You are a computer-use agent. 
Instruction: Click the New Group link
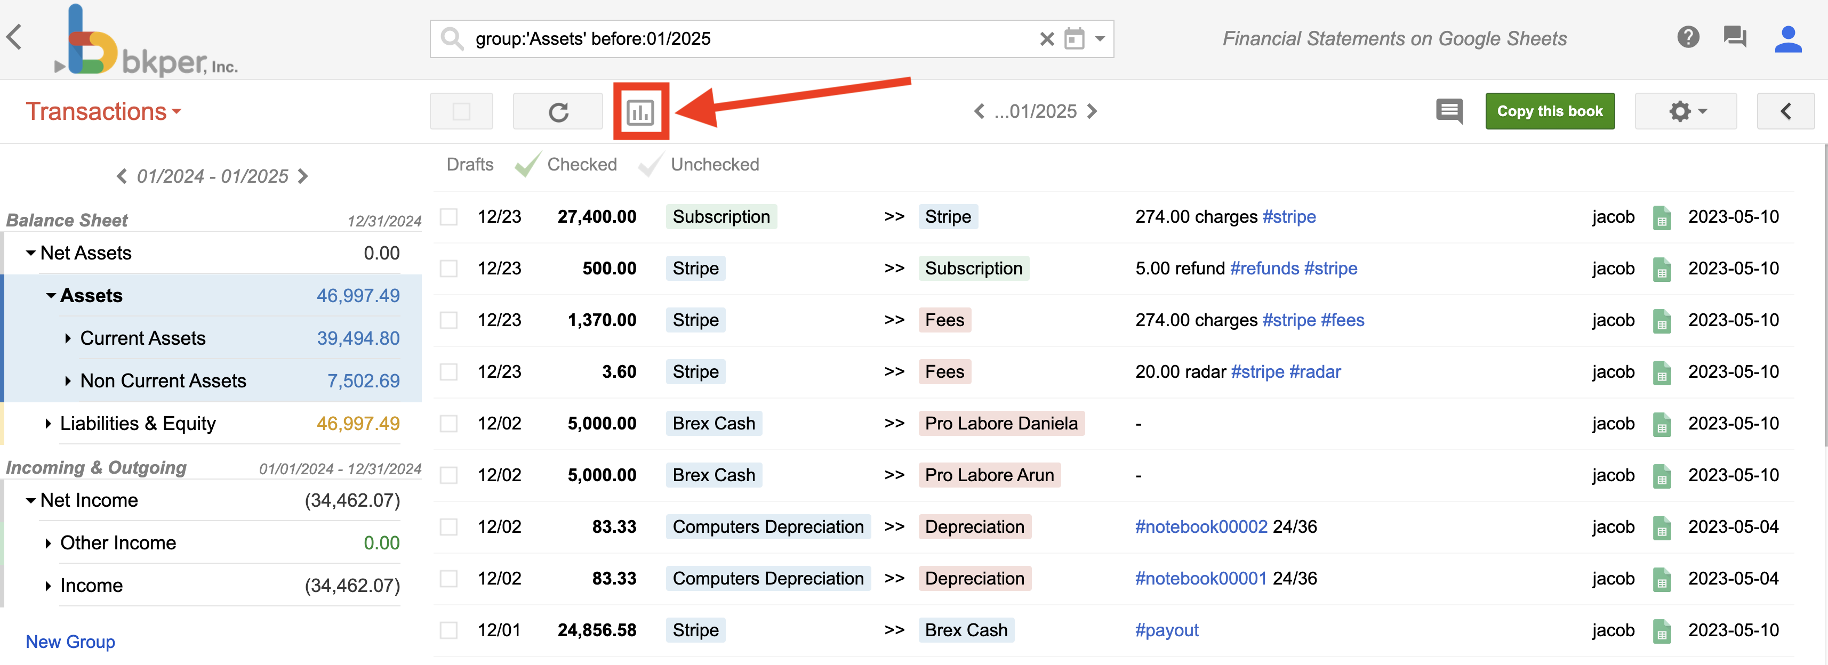click(x=70, y=642)
